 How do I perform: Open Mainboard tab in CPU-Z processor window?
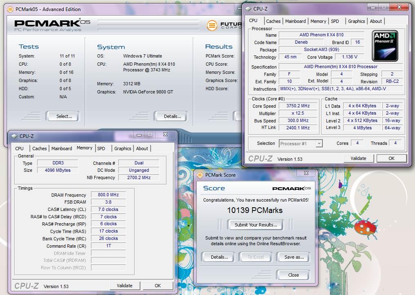[x=295, y=21]
